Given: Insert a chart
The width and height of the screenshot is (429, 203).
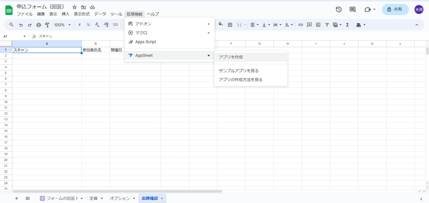Looking at the screenshot, I should [318, 25].
